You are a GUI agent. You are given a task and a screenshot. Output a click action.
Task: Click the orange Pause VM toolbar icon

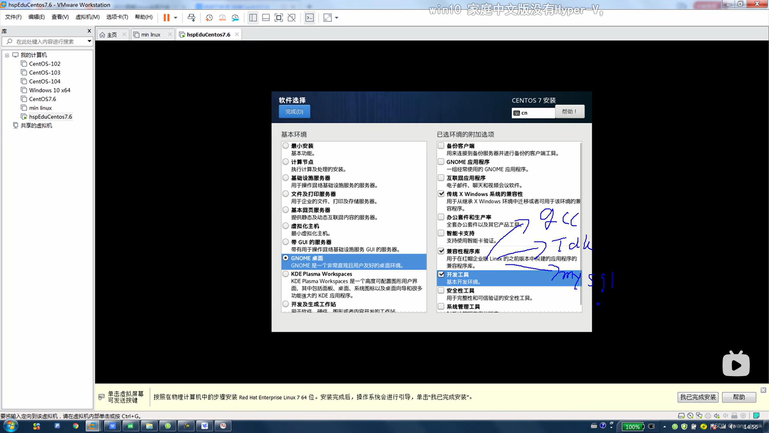pos(167,18)
